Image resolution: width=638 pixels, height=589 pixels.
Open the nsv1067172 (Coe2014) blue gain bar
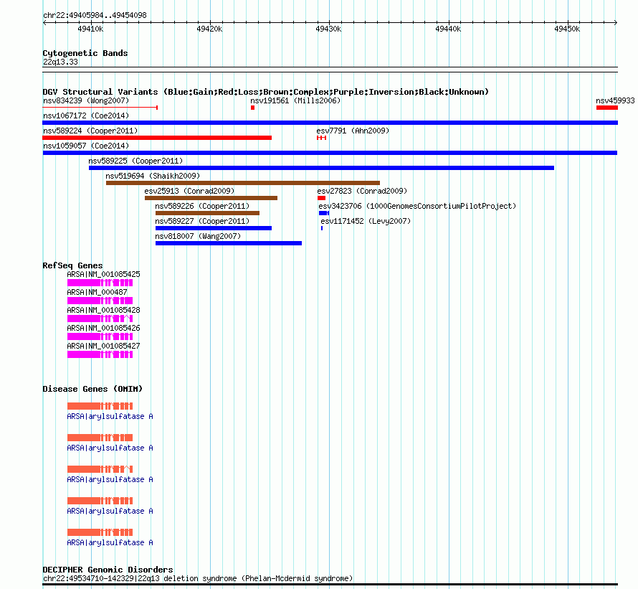330,123
